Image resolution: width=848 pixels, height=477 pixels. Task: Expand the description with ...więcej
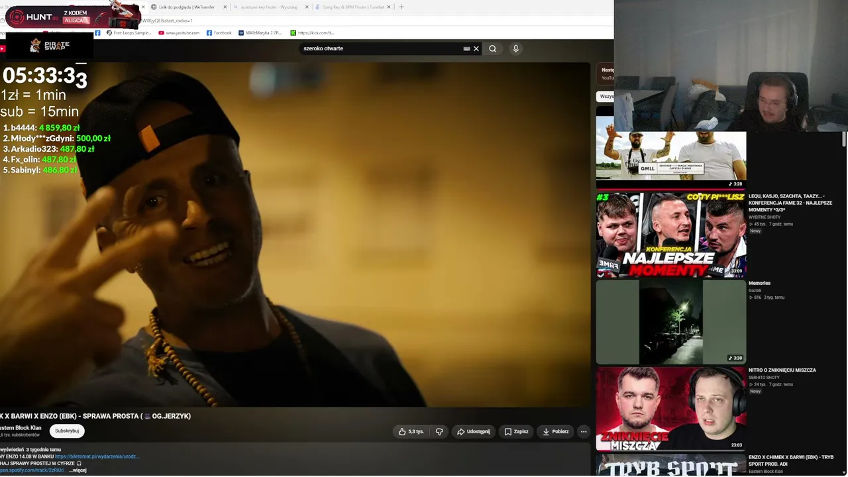point(78,470)
